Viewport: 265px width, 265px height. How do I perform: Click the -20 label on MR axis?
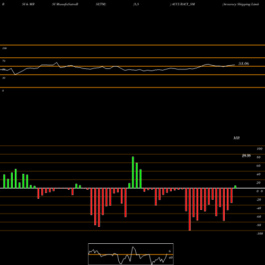pyautogui.click(x=259, y=200)
